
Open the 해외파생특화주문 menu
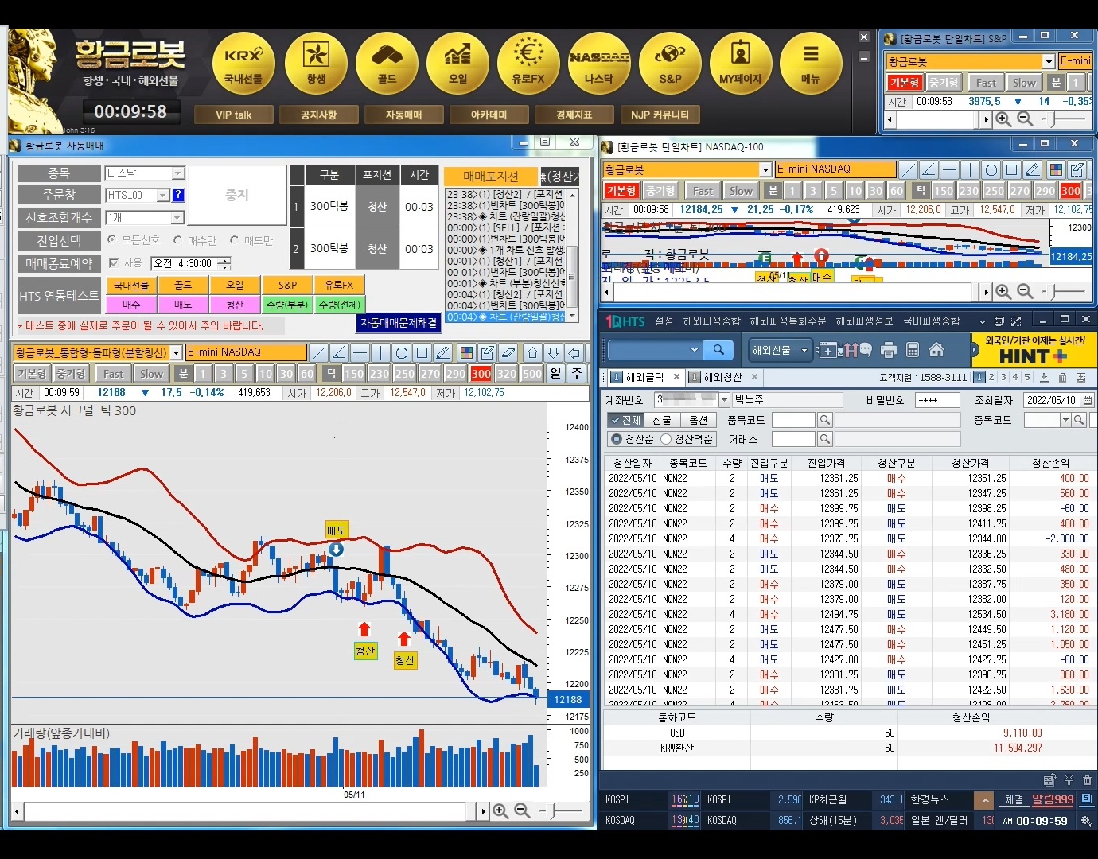(788, 321)
